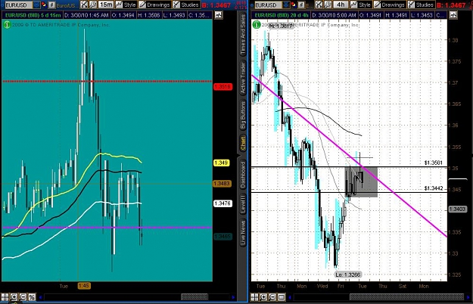Open chart settings wrench in right chart

tap(328, 5)
